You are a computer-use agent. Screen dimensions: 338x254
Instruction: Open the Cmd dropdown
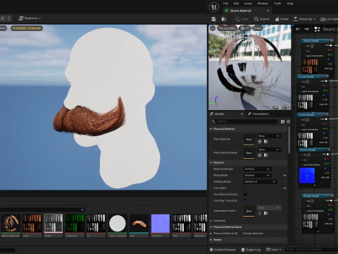[274, 250]
